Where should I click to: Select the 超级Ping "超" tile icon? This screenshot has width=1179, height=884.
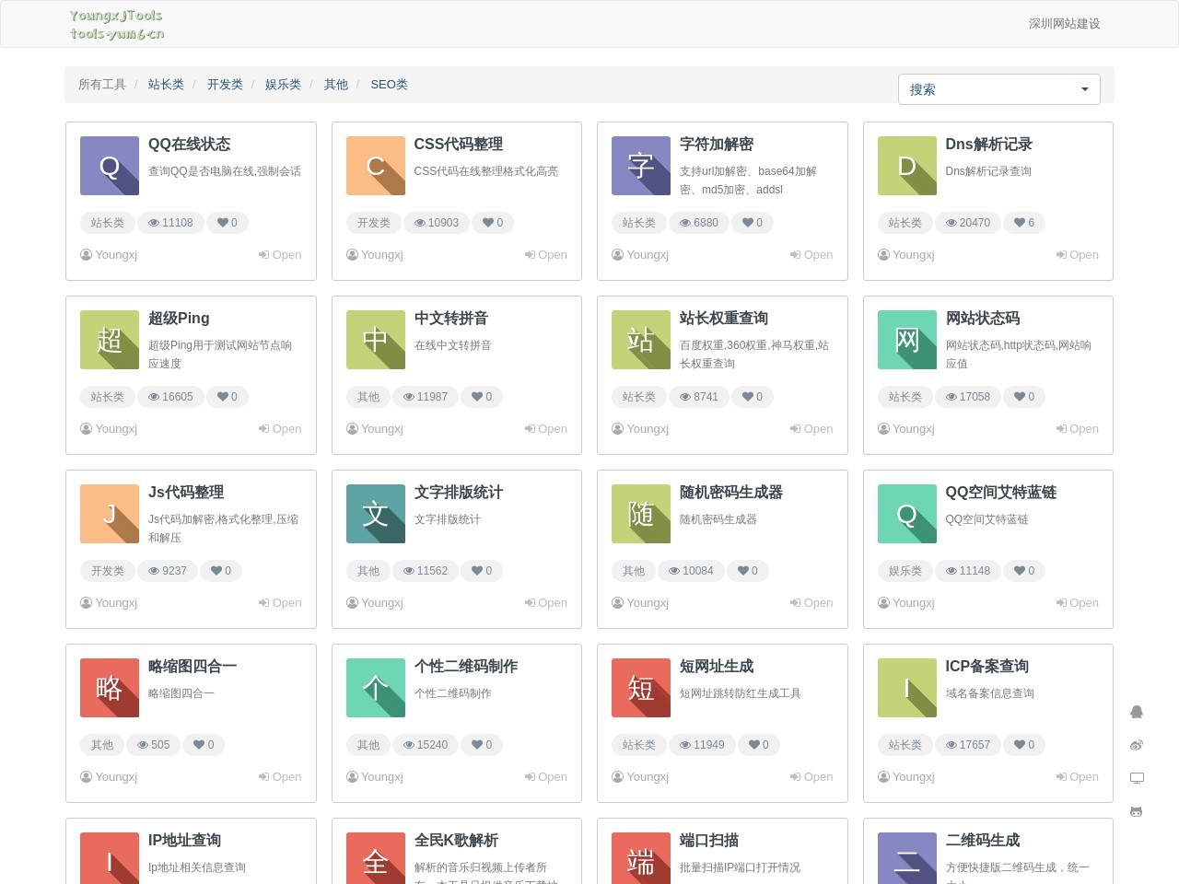click(110, 340)
